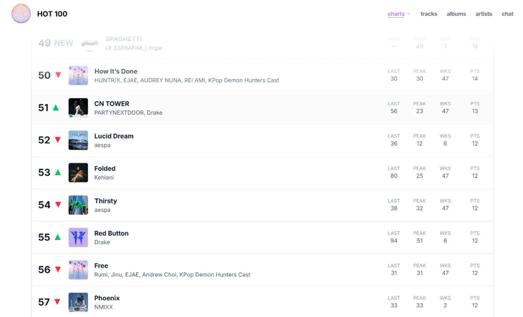Click the round HOT 100 logo icon
This screenshot has height=317, width=523.
click(21, 14)
